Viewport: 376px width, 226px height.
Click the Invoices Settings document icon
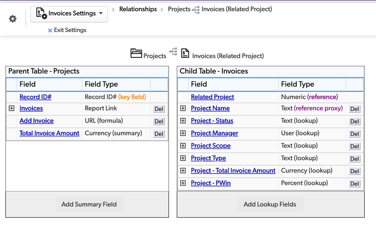click(x=41, y=13)
